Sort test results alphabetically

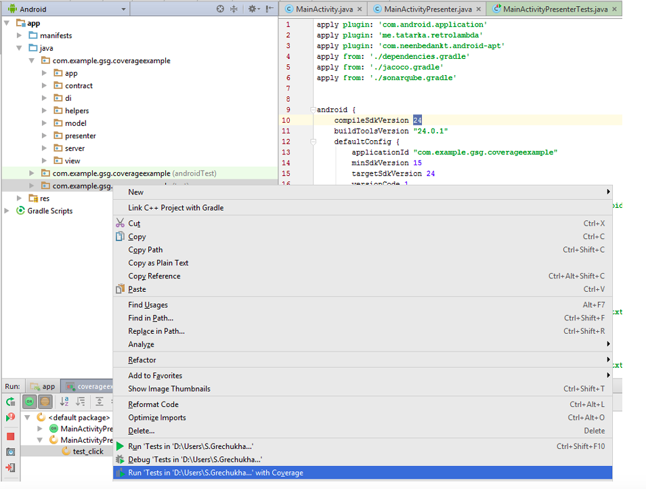click(x=64, y=401)
